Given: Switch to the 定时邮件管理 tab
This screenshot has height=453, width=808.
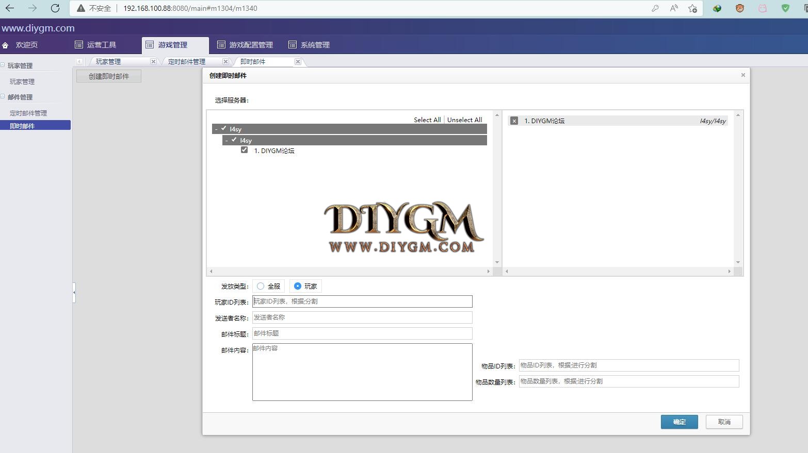Looking at the screenshot, I should click(x=187, y=61).
